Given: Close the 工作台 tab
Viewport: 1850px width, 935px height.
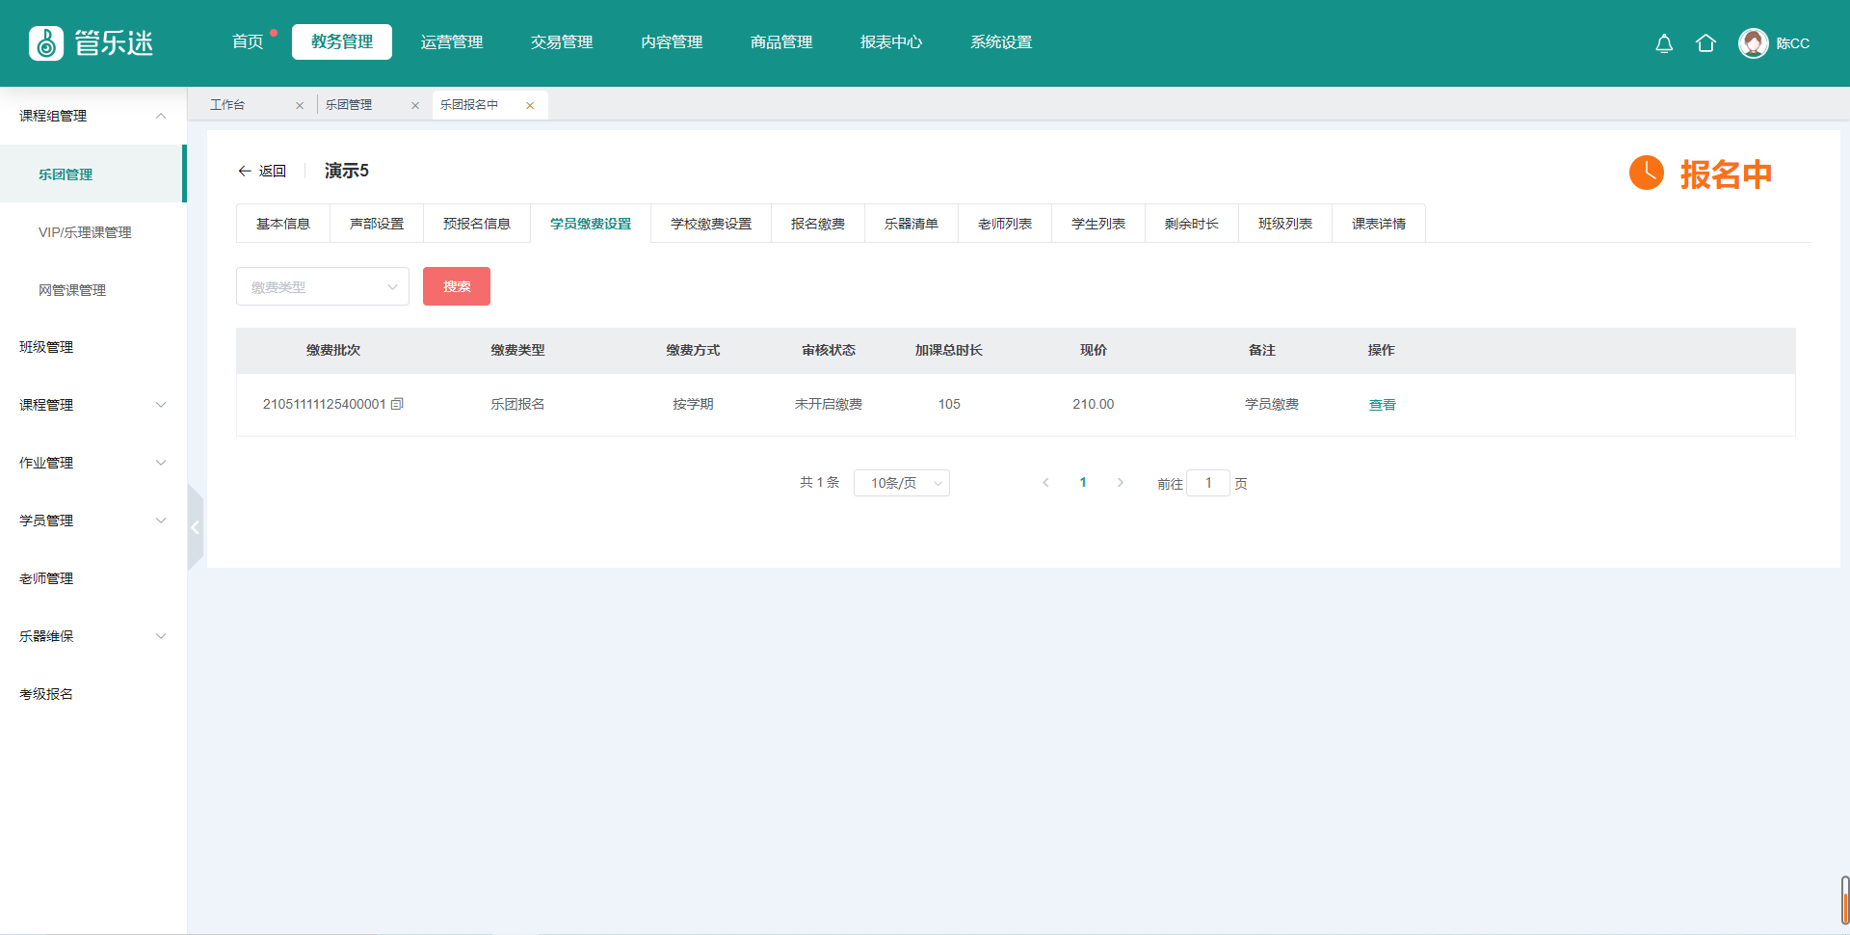Looking at the screenshot, I should [300, 106].
